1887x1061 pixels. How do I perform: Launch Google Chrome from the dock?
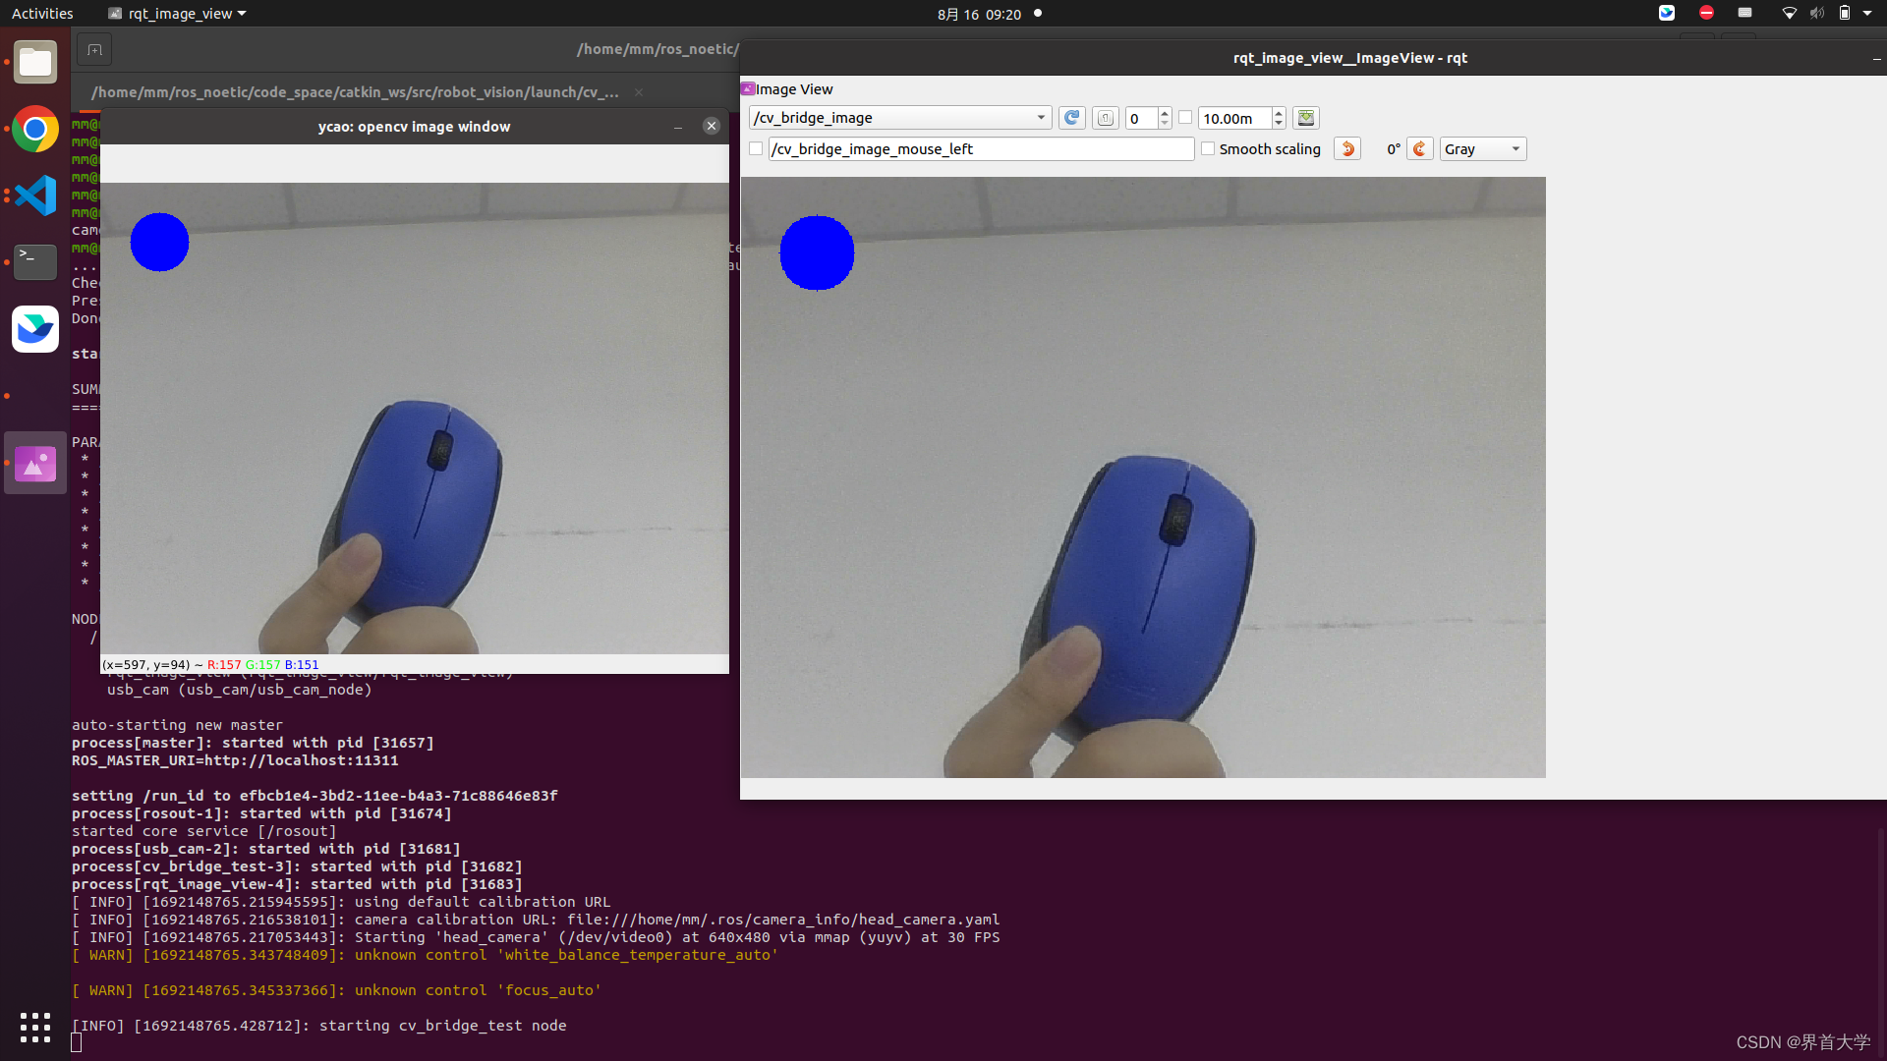[35, 129]
